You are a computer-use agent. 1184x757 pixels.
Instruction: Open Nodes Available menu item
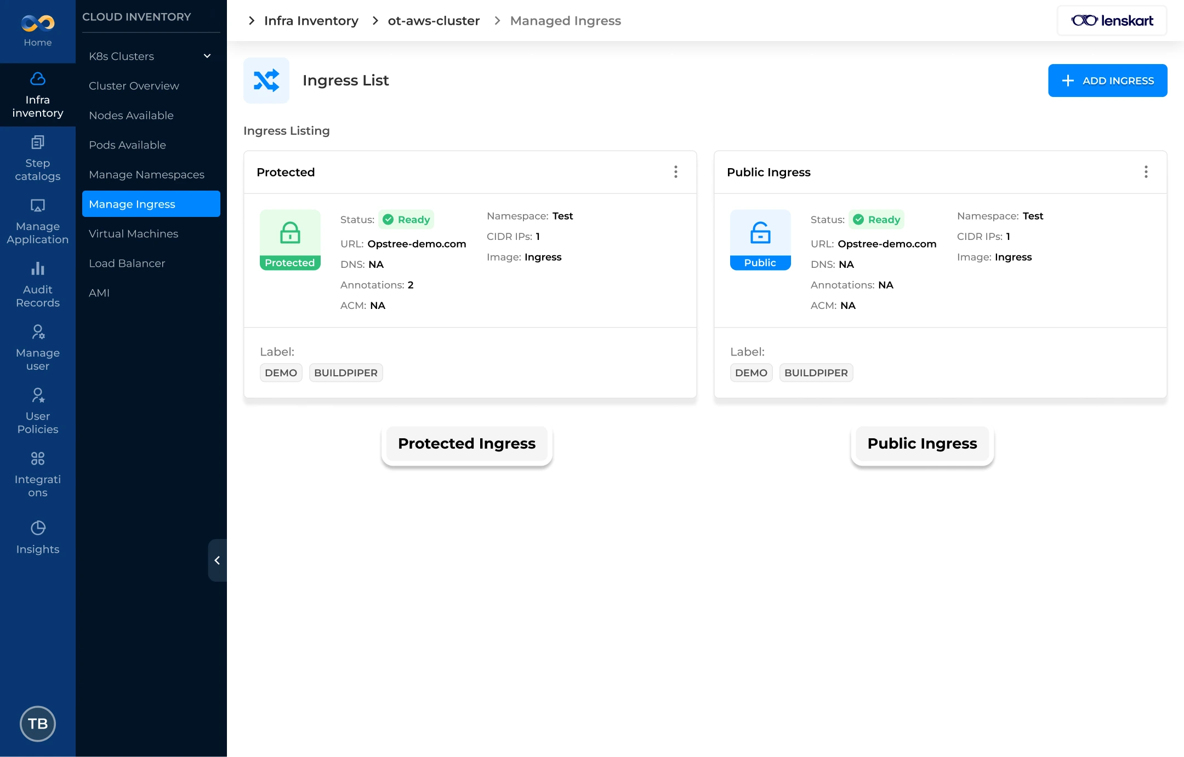(x=151, y=115)
